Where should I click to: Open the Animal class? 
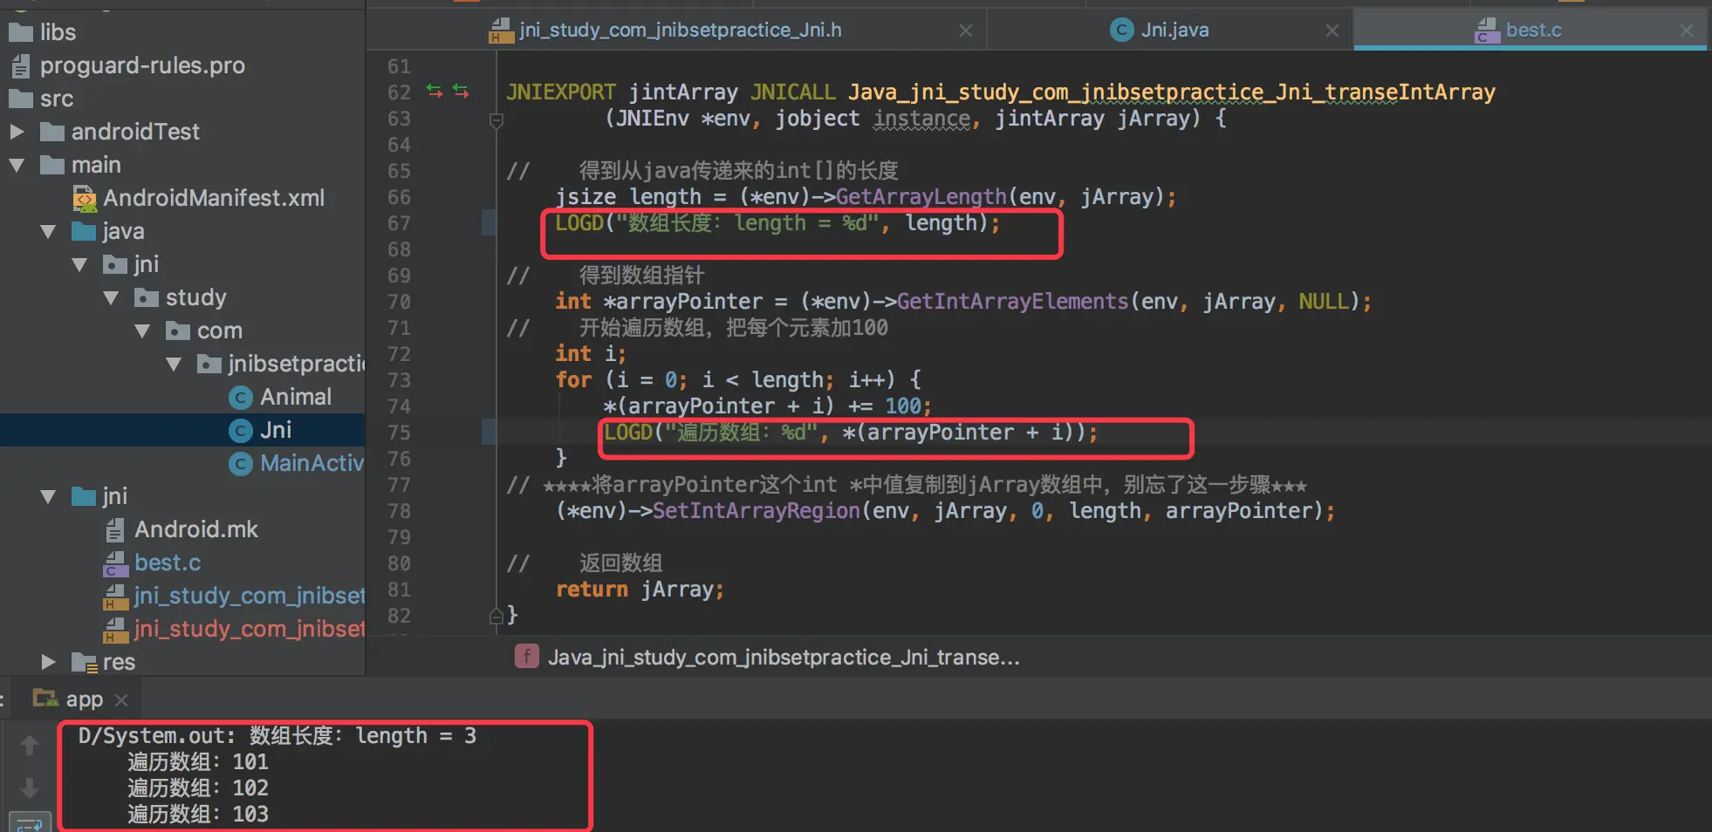coord(296,397)
